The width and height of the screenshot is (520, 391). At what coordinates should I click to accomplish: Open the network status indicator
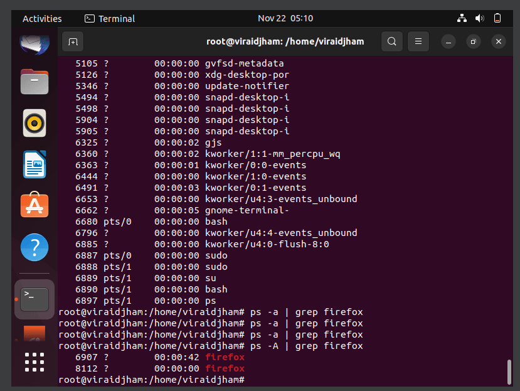tap(462, 18)
